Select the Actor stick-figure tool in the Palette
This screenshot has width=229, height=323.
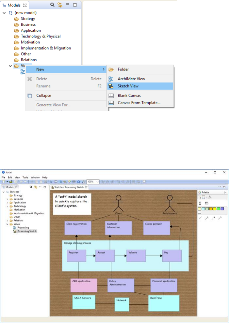200,203
